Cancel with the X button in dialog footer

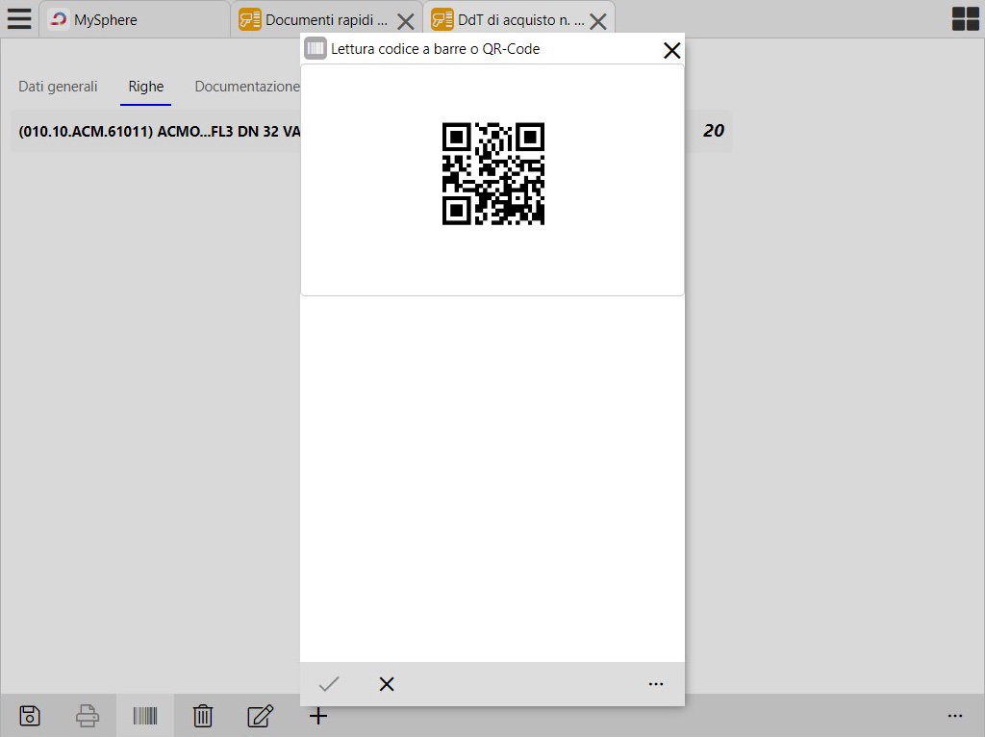pos(387,683)
